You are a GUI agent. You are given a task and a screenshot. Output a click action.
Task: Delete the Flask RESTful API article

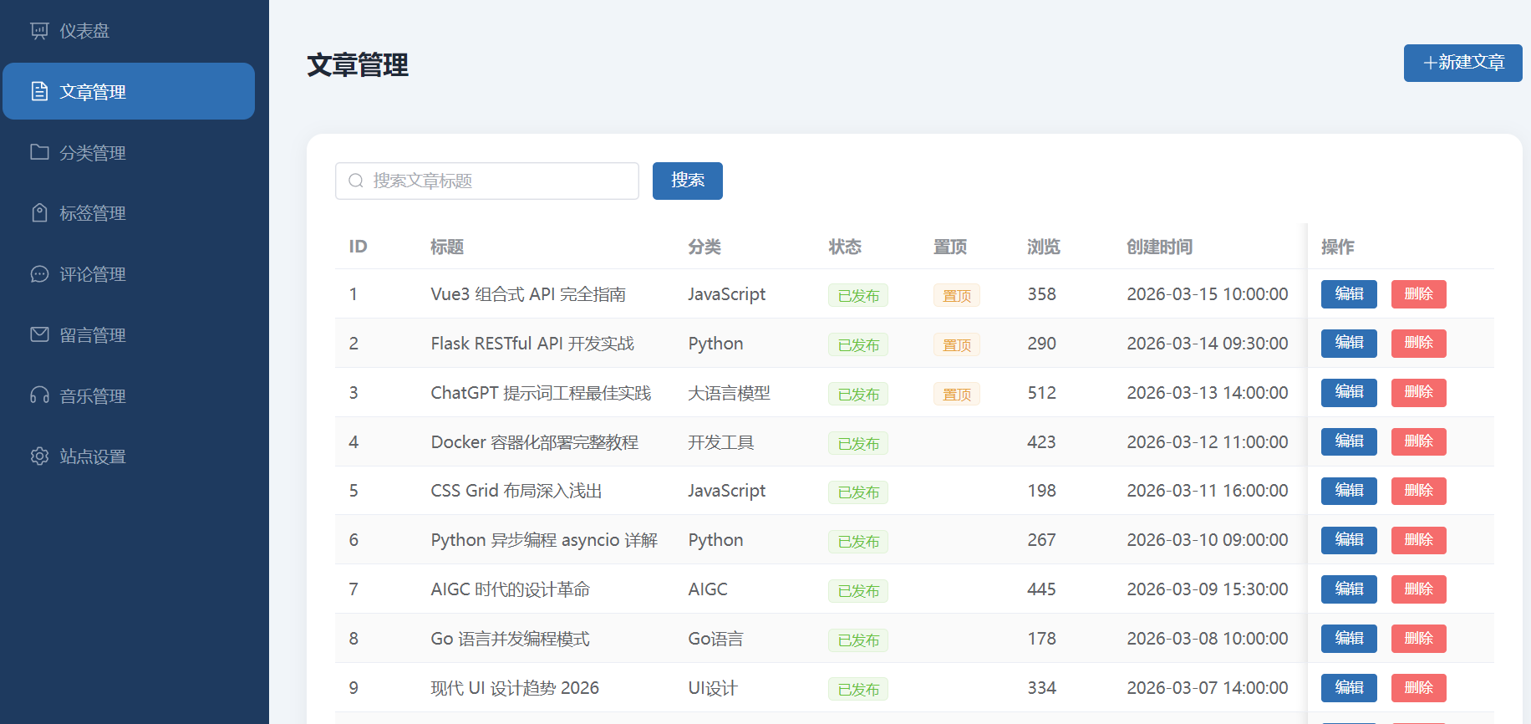point(1418,343)
